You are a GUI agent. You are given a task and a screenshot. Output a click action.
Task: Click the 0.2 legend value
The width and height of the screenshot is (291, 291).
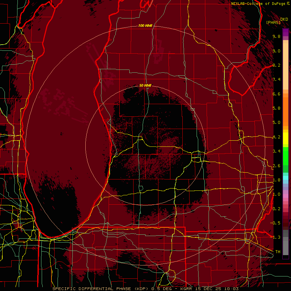276,209
